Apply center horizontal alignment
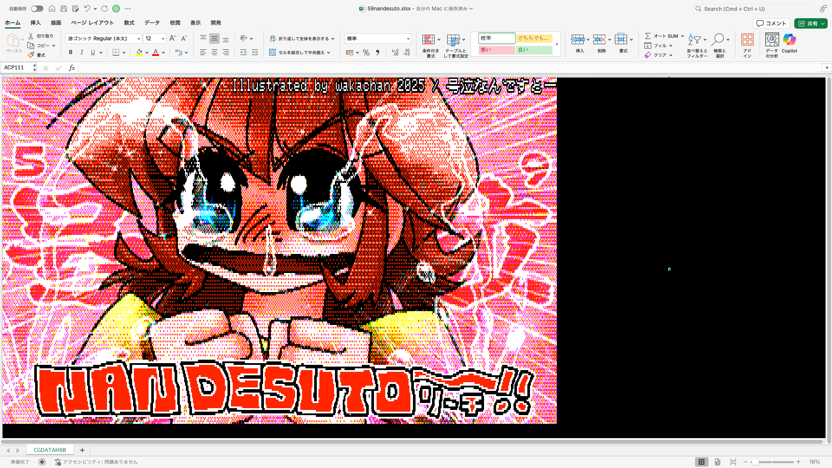 (x=214, y=52)
